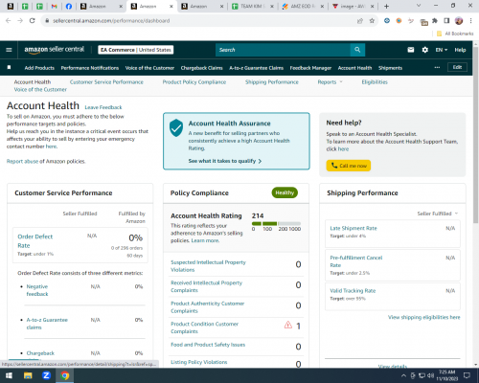The image size is (479, 383).
Task: Click into the Search input field
Action: (283, 50)
